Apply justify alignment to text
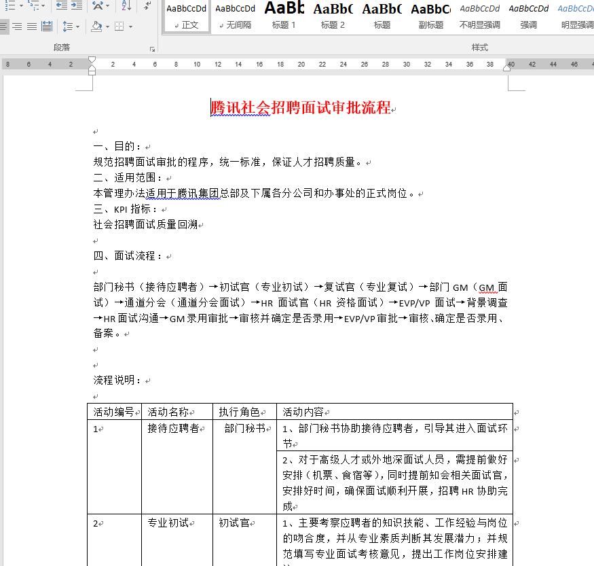This screenshot has height=566, width=594. coord(31,26)
